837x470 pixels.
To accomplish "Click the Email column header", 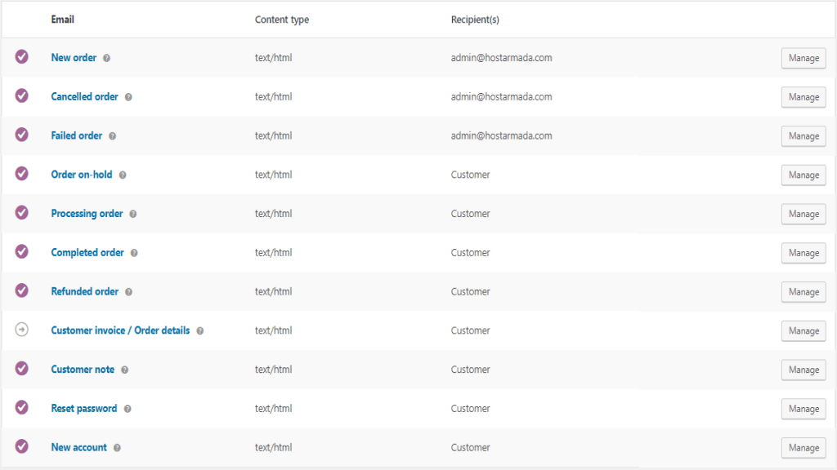I will (63, 20).
